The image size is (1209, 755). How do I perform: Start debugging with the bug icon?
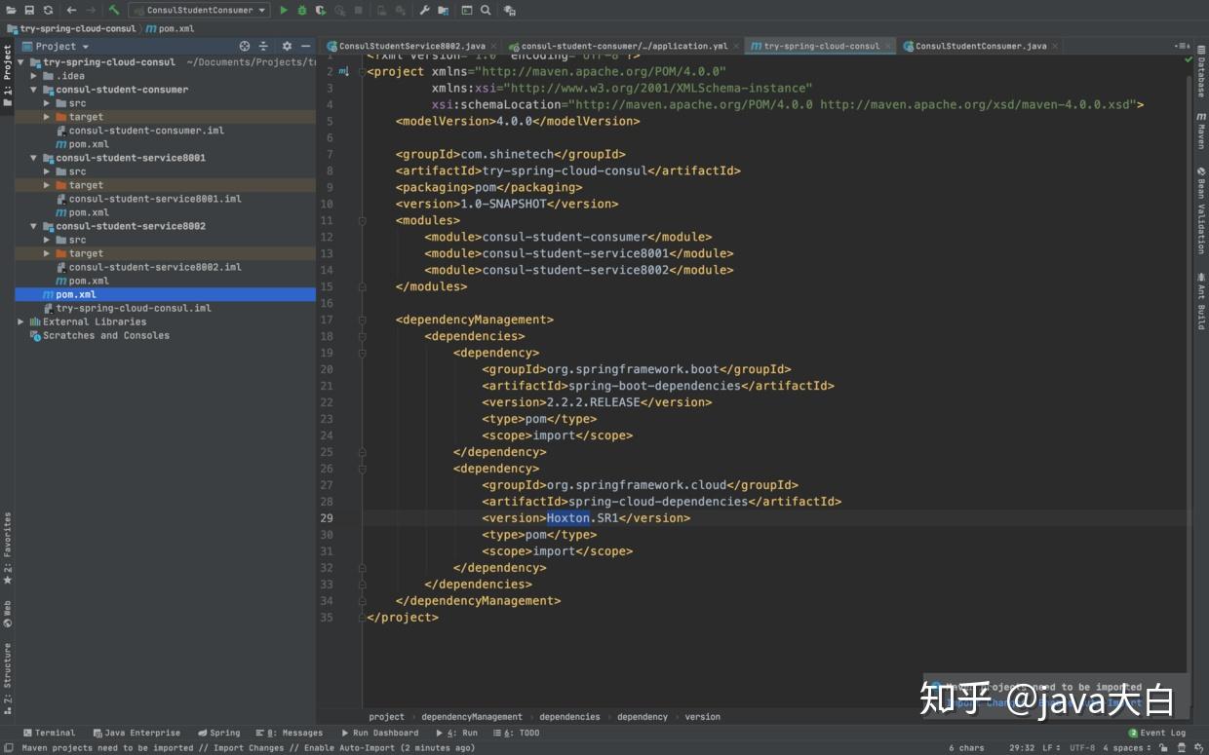coord(302,10)
